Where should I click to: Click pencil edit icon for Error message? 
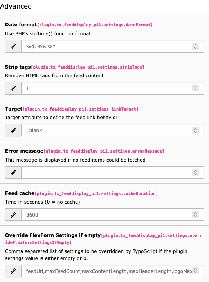coord(13,173)
